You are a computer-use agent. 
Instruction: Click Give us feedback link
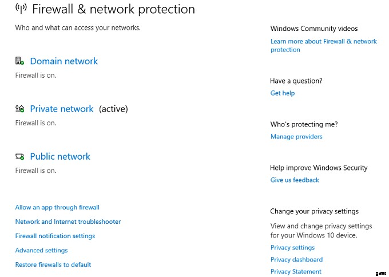click(x=295, y=180)
